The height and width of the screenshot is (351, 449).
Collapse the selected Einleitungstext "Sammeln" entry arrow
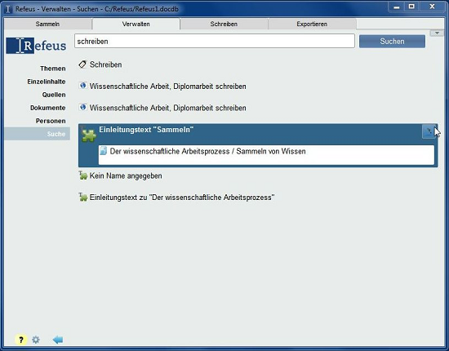[x=429, y=131]
